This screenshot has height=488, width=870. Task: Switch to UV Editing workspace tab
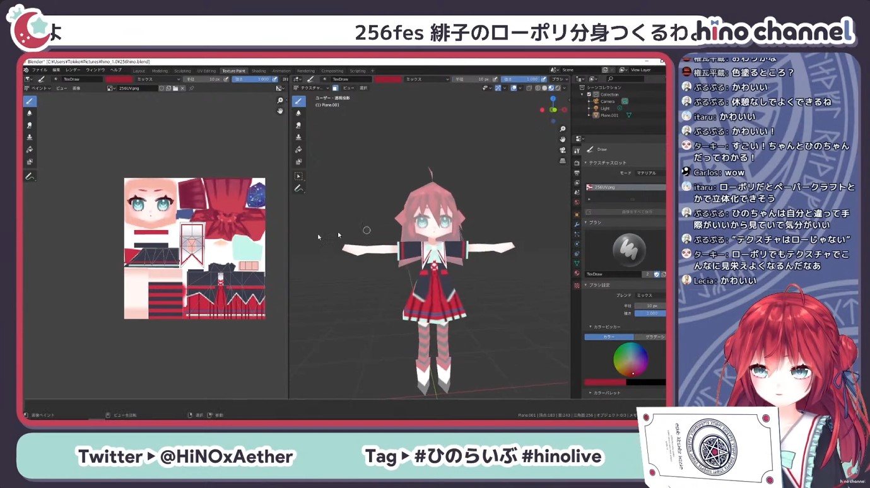pos(206,71)
